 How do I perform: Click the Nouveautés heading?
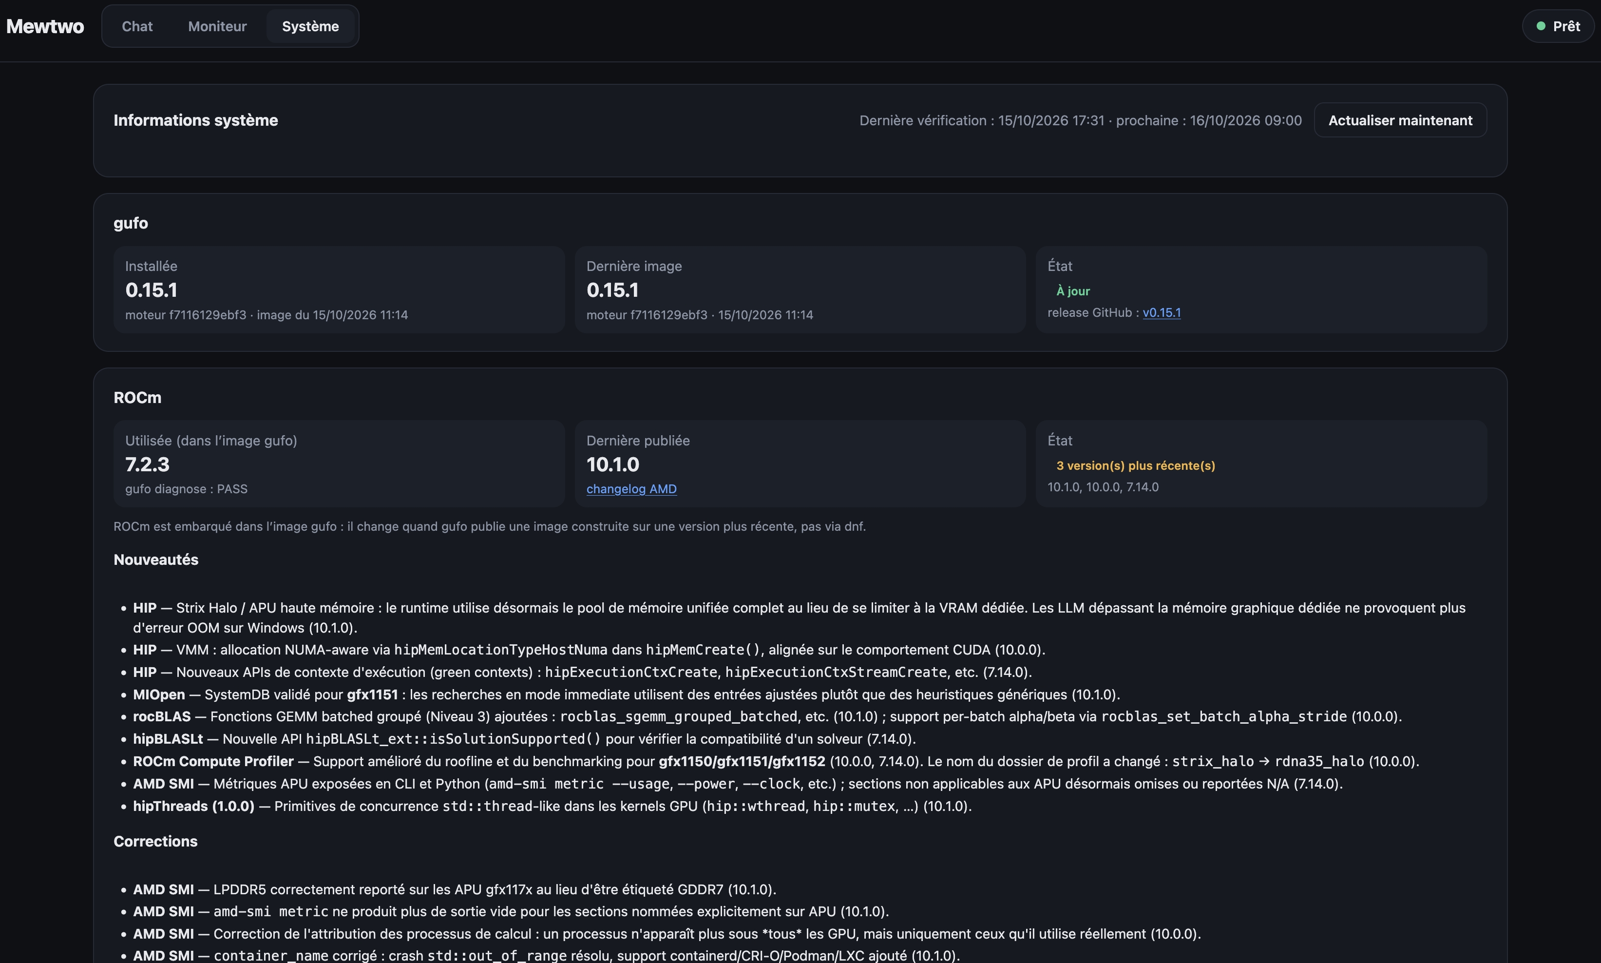pyautogui.click(x=156, y=559)
